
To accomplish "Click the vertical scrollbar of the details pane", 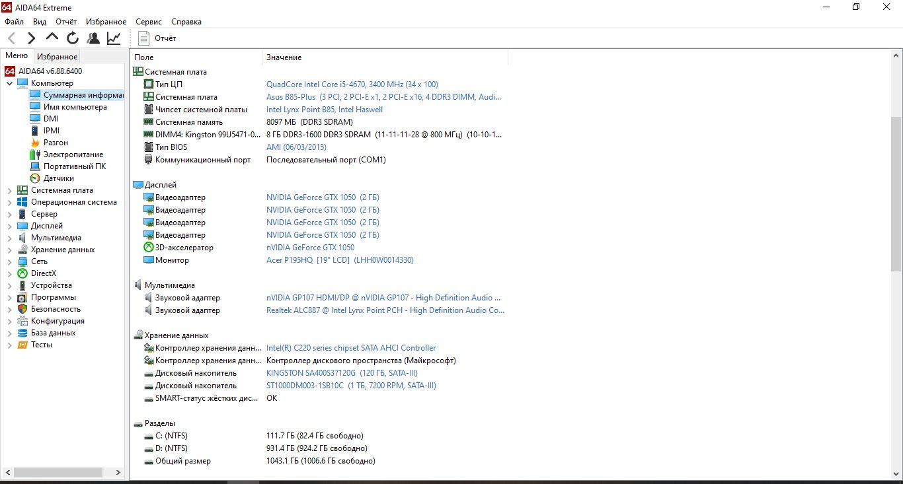I will pyautogui.click(x=896, y=194).
